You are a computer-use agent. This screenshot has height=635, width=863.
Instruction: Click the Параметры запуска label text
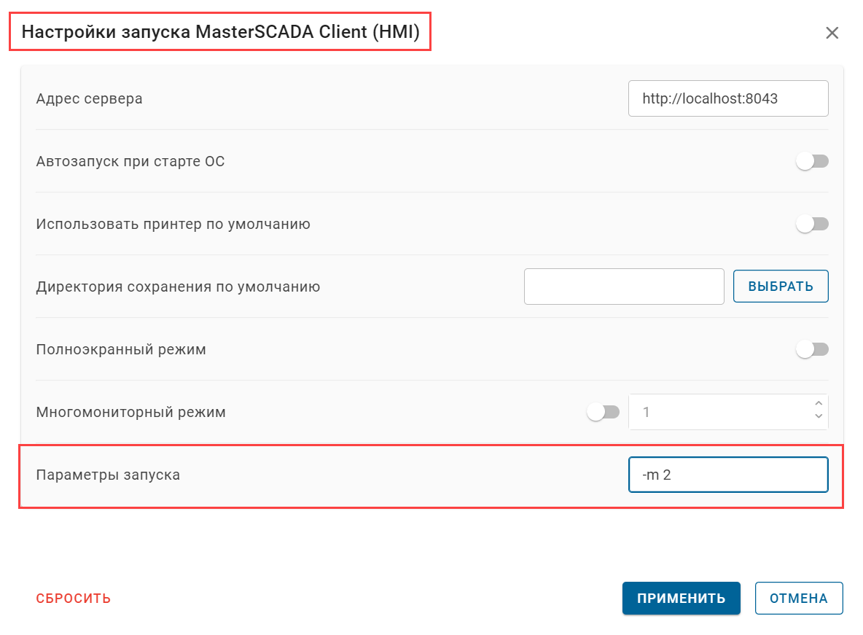click(108, 475)
